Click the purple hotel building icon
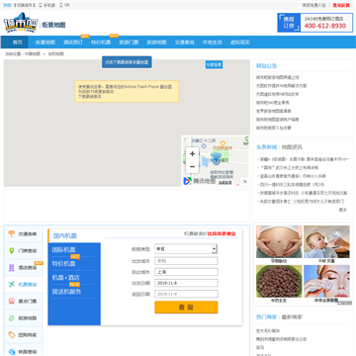Screen dimensions: 356x356 click(x=12, y=268)
